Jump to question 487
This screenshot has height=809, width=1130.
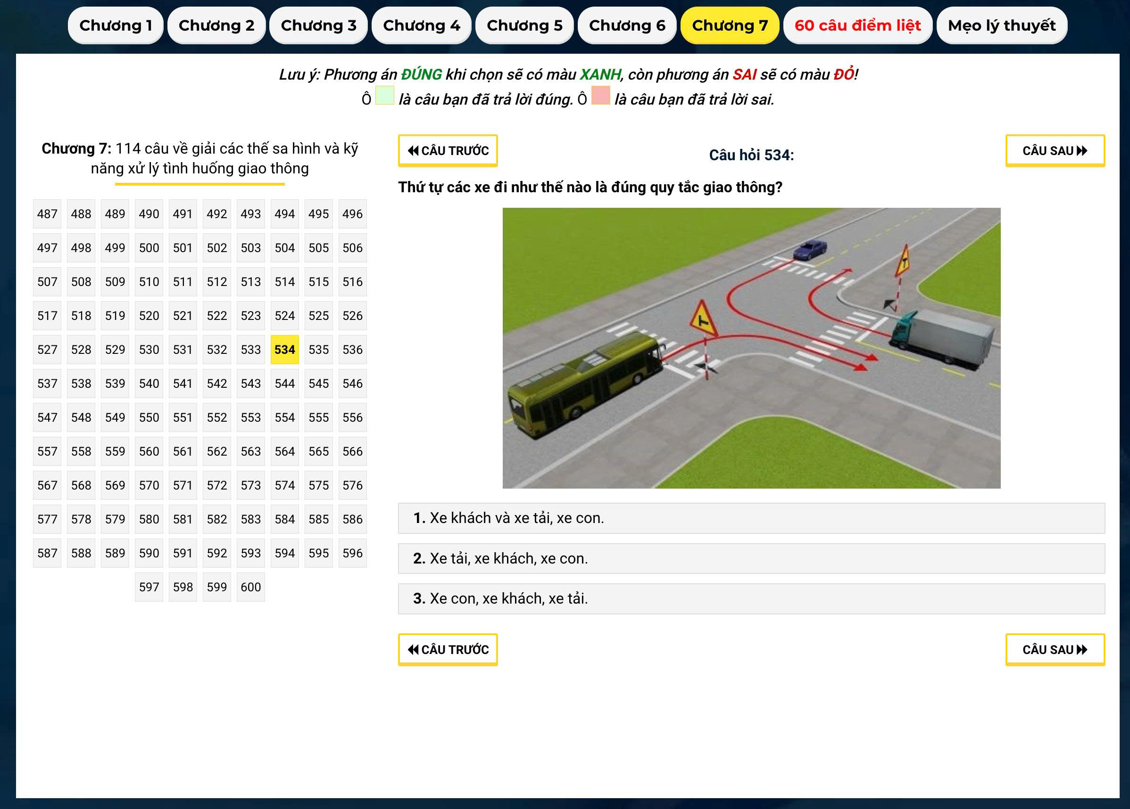pyautogui.click(x=47, y=214)
